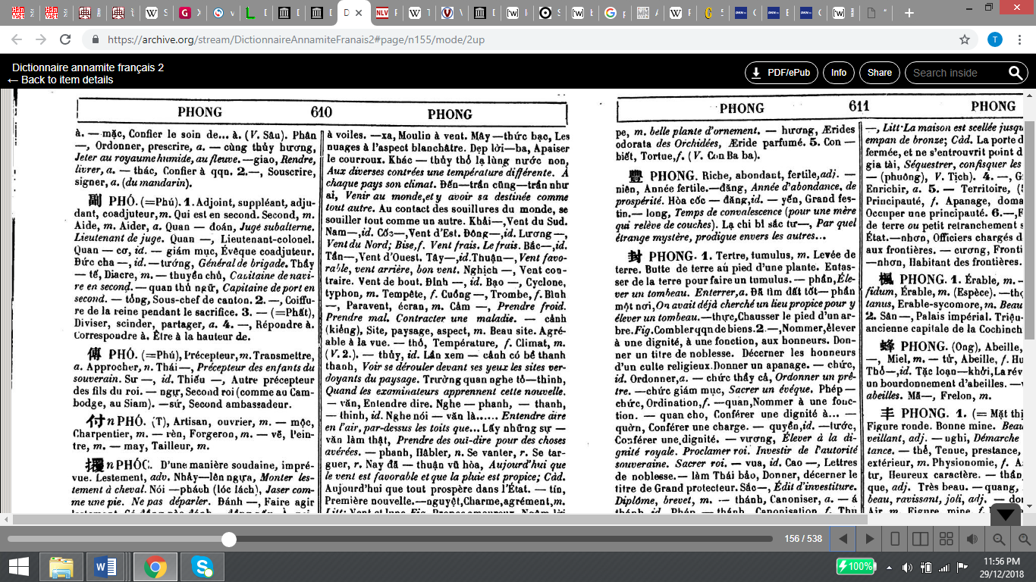
Task: Bookmark this page with the star
Action: click(x=965, y=39)
